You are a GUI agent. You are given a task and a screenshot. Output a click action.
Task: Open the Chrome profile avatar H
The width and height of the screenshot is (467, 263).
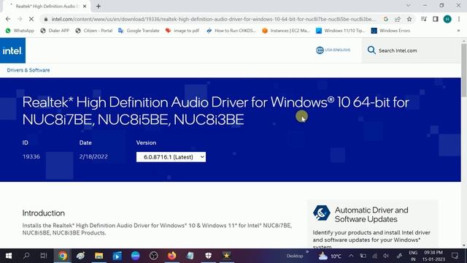click(x=447, y=19)
